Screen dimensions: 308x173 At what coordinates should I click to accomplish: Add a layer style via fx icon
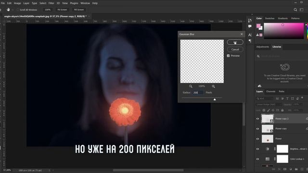click(279, 169)
